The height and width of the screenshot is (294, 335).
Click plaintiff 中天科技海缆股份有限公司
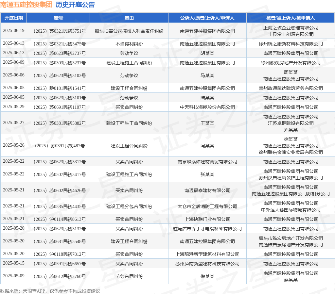[207, 107]
